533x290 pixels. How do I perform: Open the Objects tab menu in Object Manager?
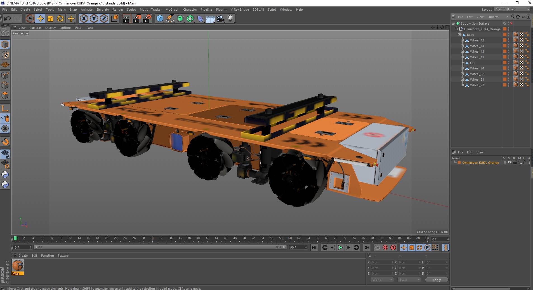pyautogui.click(x=493, y=17)
